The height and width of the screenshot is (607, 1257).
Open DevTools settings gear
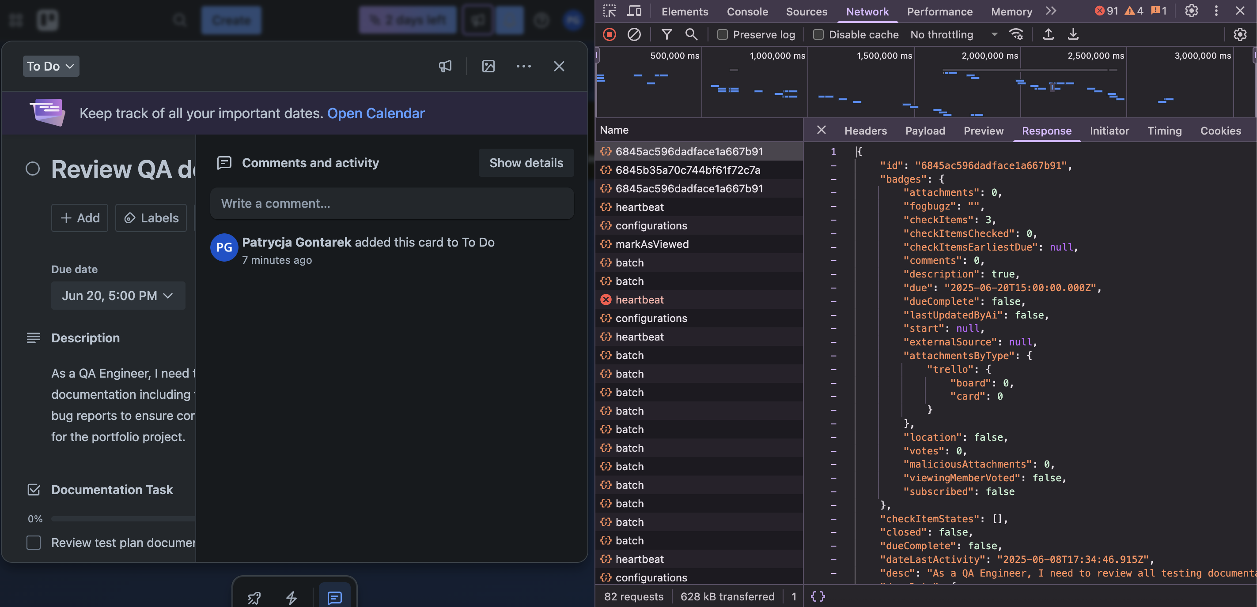(x=1191, y=11)
